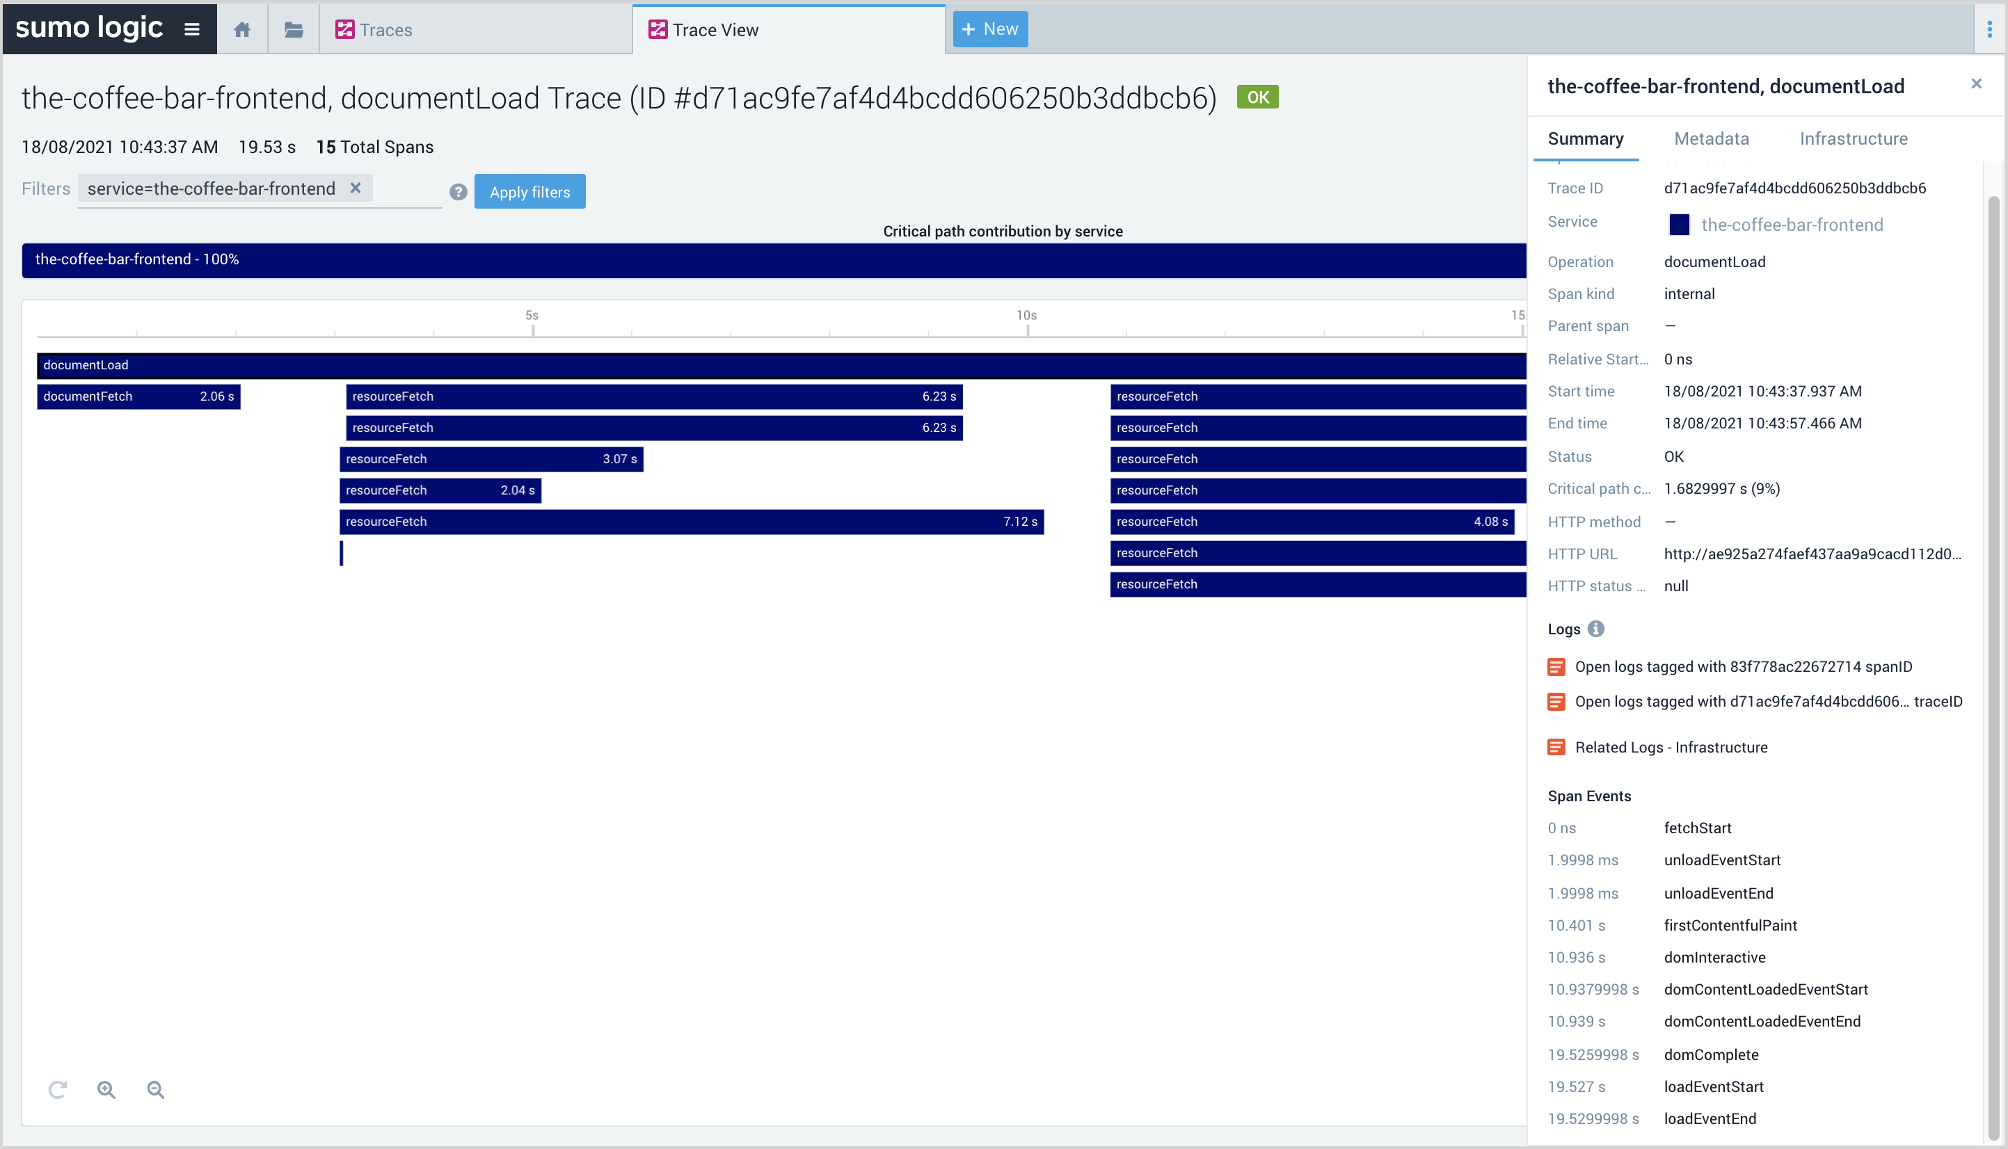
Task: Click the New tab button
Action: [x=990, y=29]
